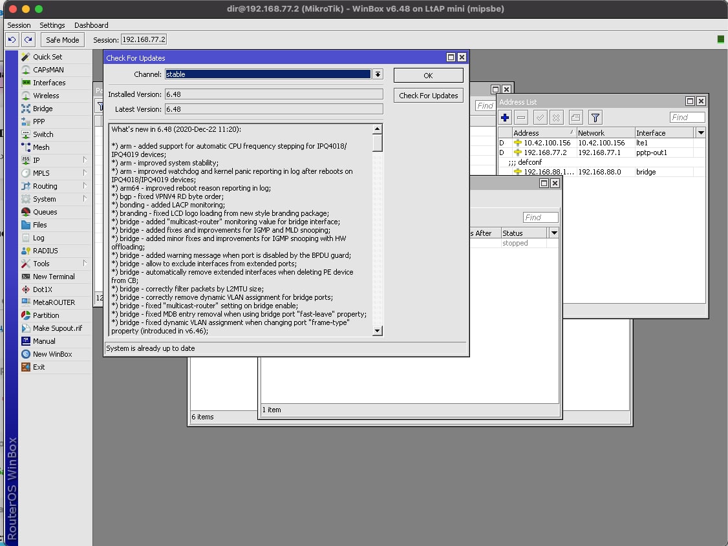Click Make Supout.rif
The image size is (728, 546).
pyautogui.click(x=58, y=328)
